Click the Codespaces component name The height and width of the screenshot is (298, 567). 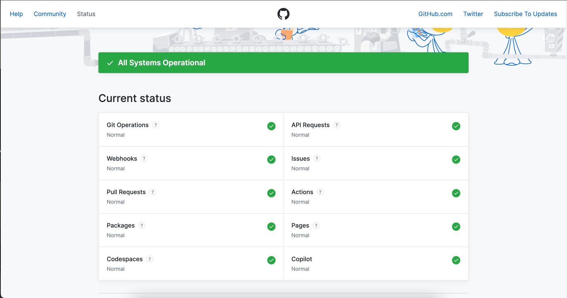[125, 259]
